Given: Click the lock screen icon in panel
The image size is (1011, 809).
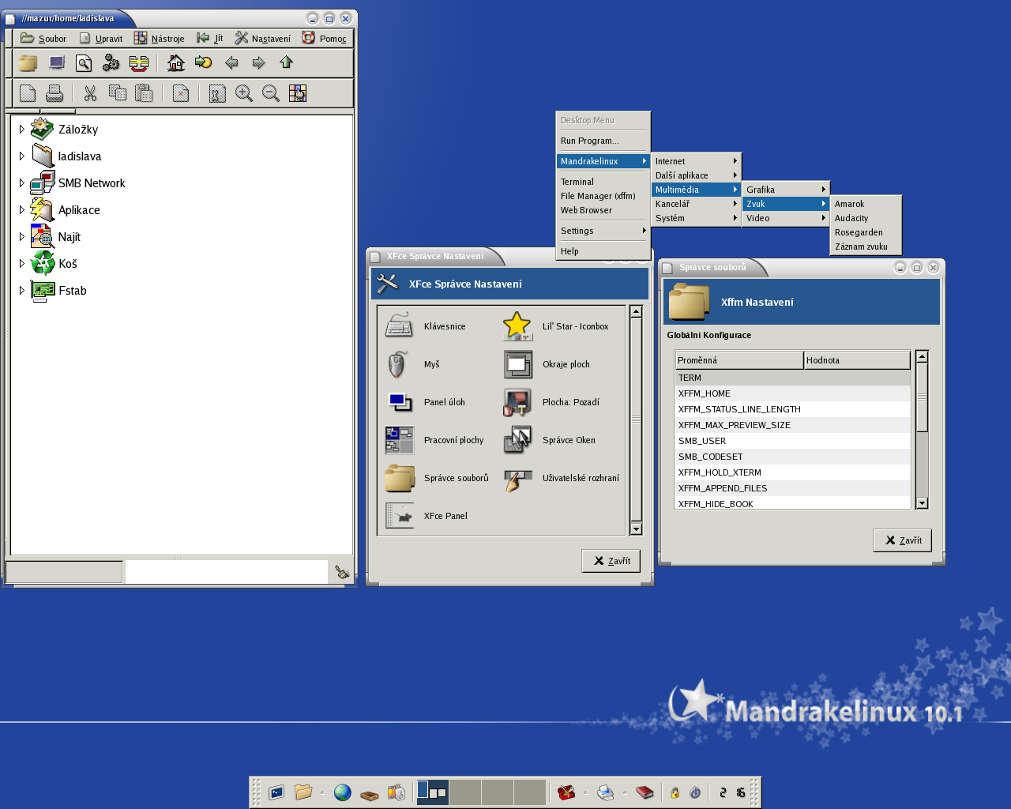Looking at the screenshot, I should 675,792.
